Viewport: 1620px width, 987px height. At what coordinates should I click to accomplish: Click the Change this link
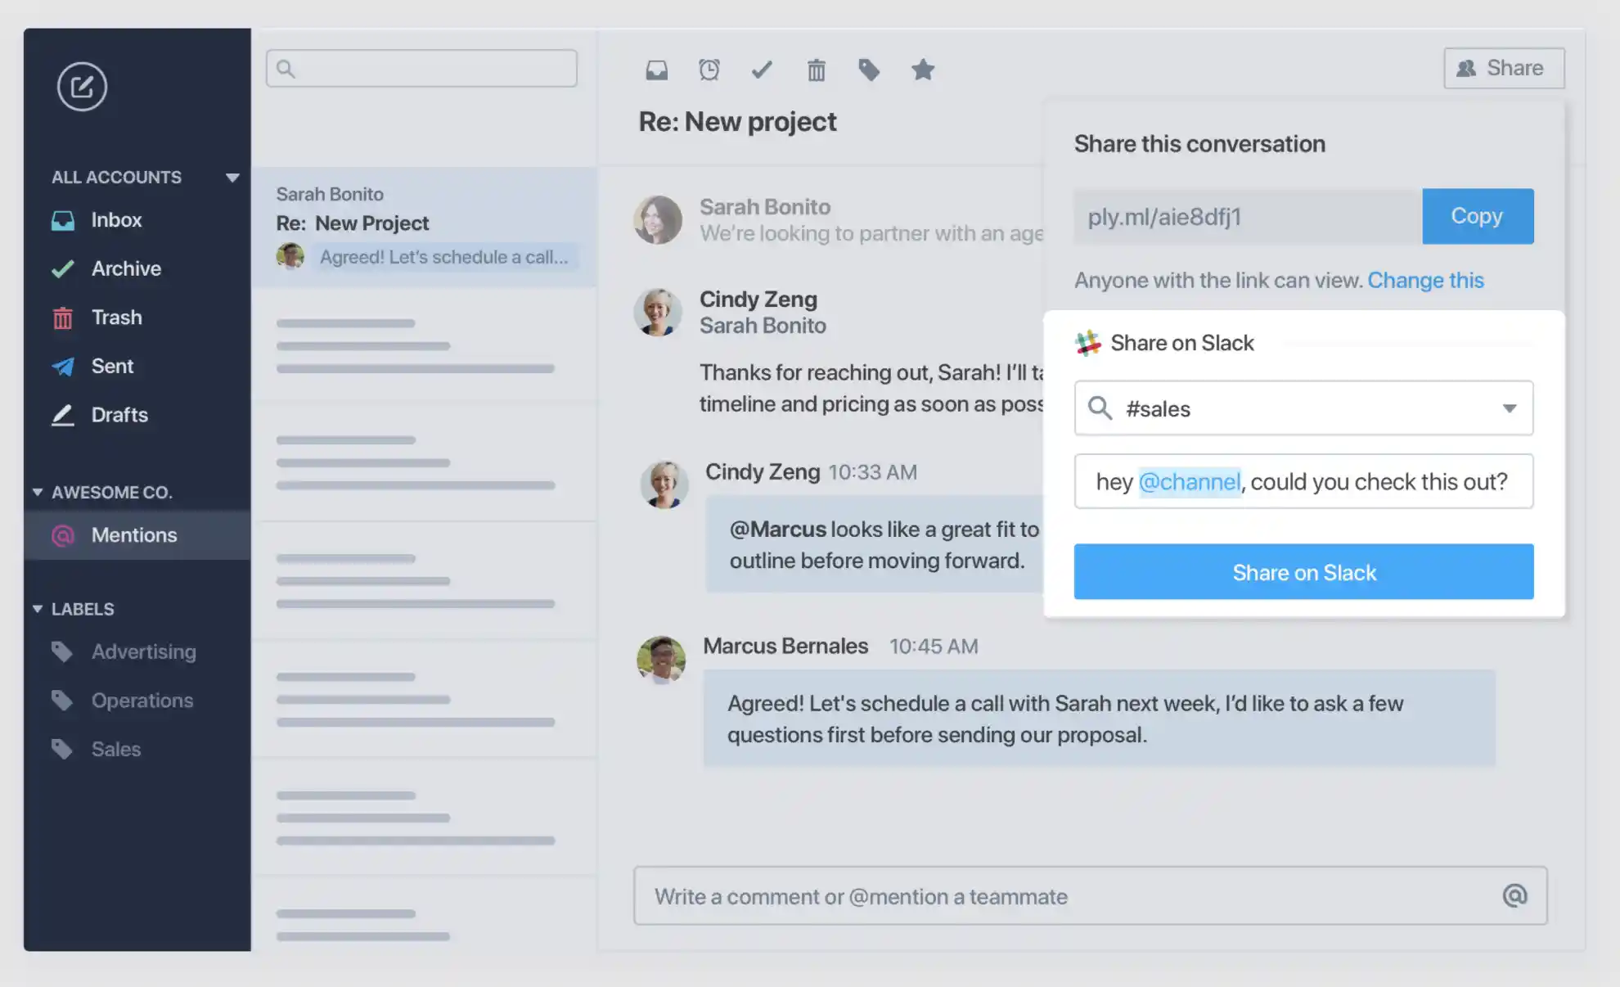[x=1425, y=280]
